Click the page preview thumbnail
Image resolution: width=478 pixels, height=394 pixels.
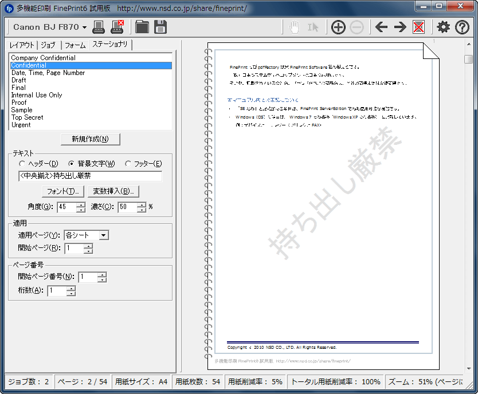click(323, 206)
